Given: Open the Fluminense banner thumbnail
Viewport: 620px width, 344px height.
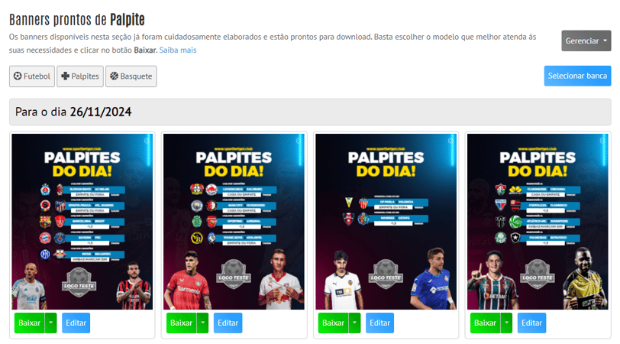Looking at the screenshot, I should point(538,222).
